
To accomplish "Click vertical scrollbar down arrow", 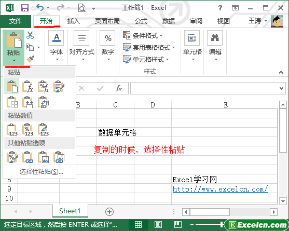I will [x=283, y=201].
